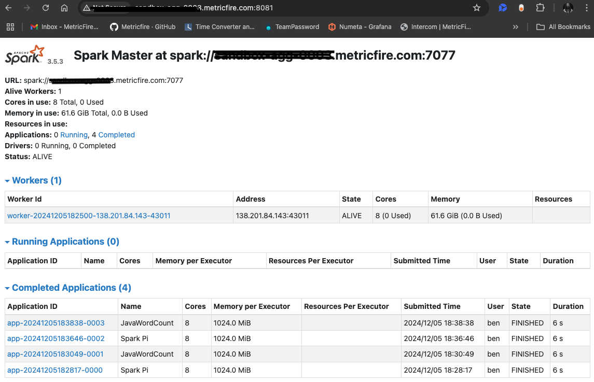Viewport: 594px width, 382px height.
Task: Open the browser three-dot menu
Action: click(586, 8)
